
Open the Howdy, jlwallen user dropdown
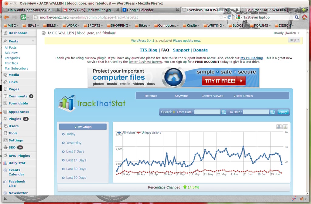[286, 33]
